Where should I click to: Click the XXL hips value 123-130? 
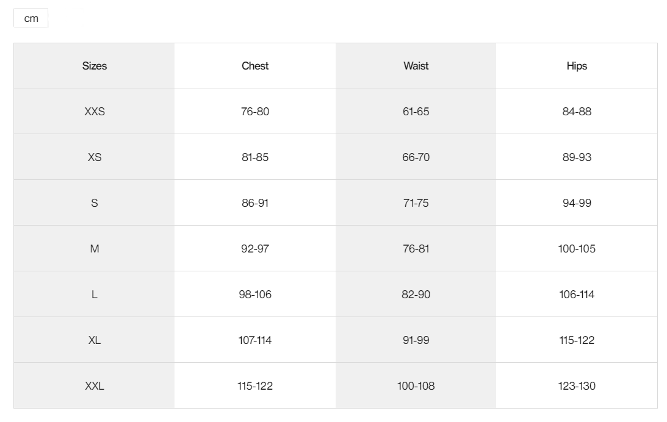coord(577,386)
